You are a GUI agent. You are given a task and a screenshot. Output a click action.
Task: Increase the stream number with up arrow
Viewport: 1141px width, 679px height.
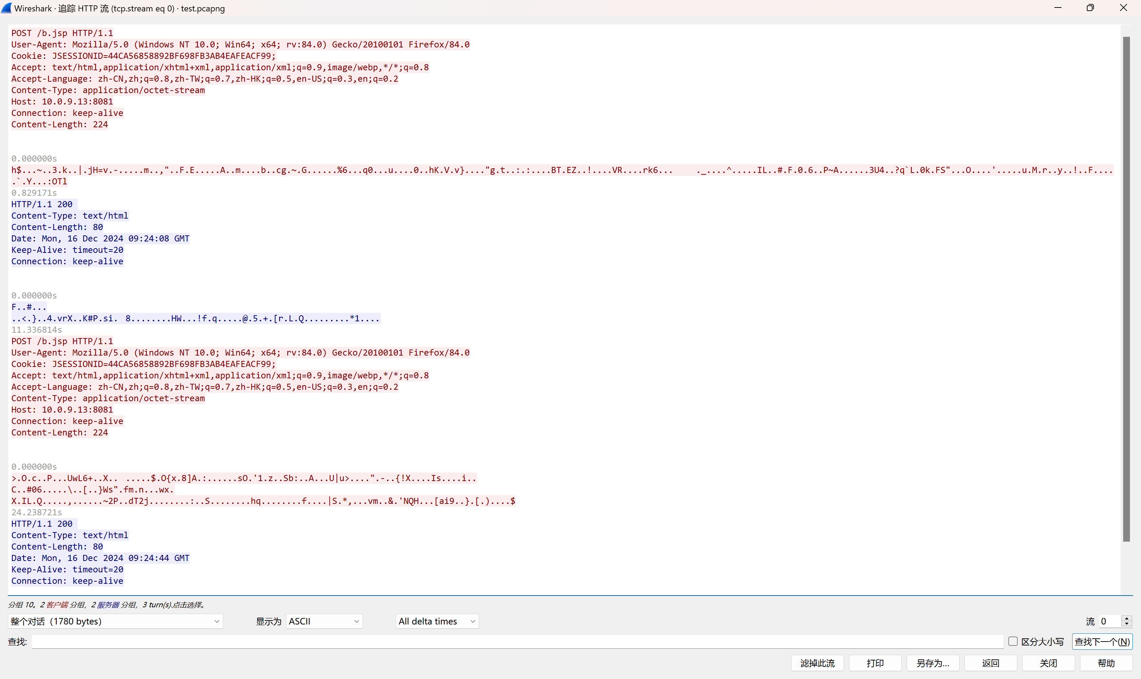tap(1126, 618)
